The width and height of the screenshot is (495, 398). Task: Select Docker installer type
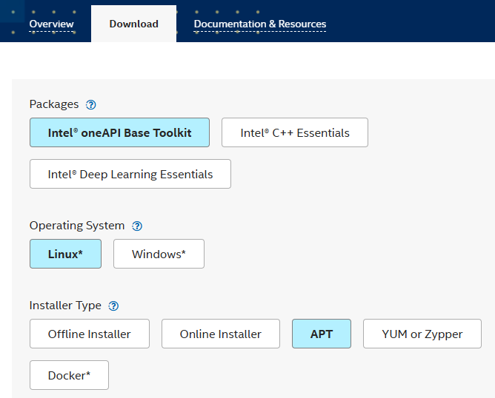click(69, 375)
